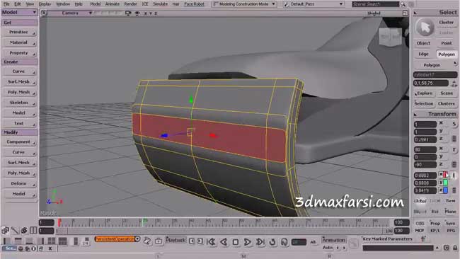The width and height of the screenshot is (460, 259).
Task: Toggle Y axis translation constraint
Action: [443, 183]
